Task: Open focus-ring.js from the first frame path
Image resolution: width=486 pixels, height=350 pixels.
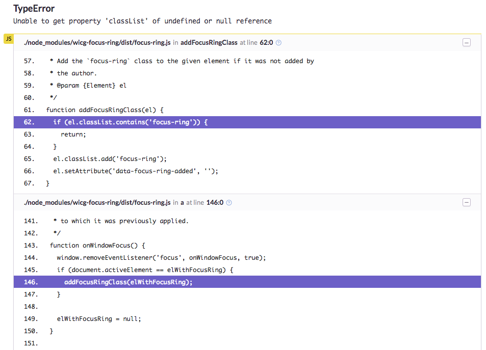Action: pos(97,43)
